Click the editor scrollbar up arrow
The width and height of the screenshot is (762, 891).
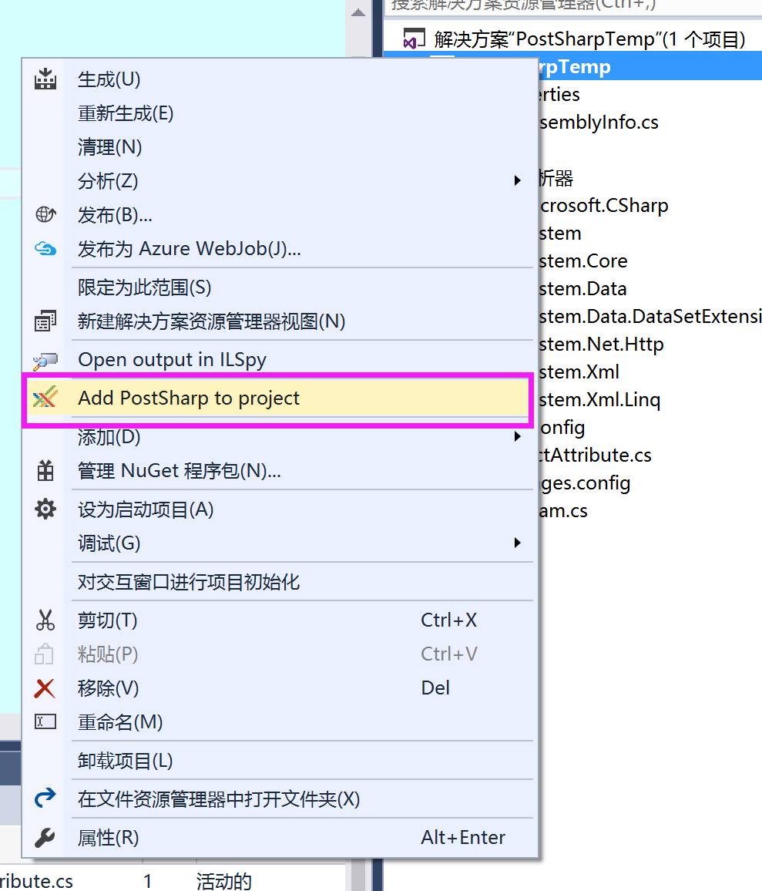coord(357,13)
